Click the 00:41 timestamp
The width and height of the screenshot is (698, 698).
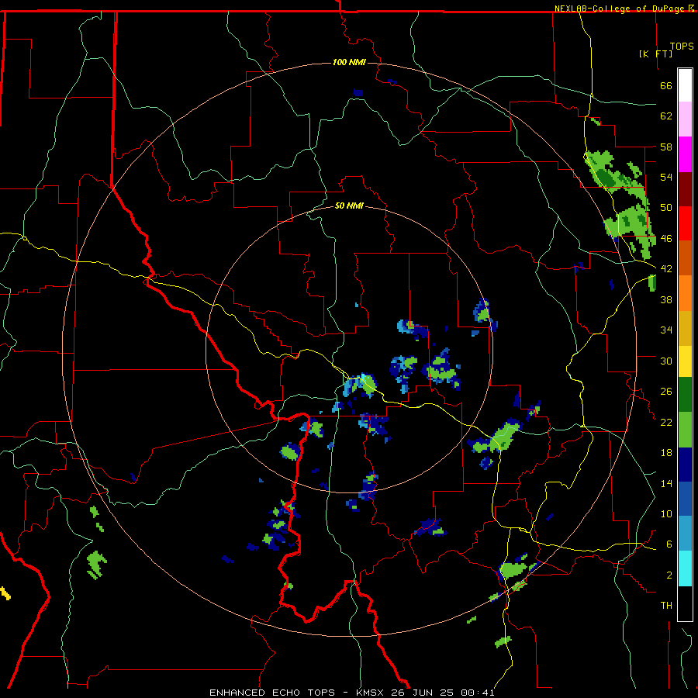478,693
